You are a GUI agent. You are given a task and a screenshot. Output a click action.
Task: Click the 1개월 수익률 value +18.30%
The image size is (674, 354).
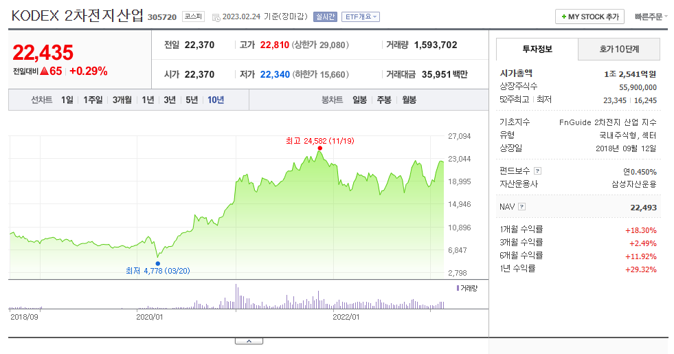641,230
